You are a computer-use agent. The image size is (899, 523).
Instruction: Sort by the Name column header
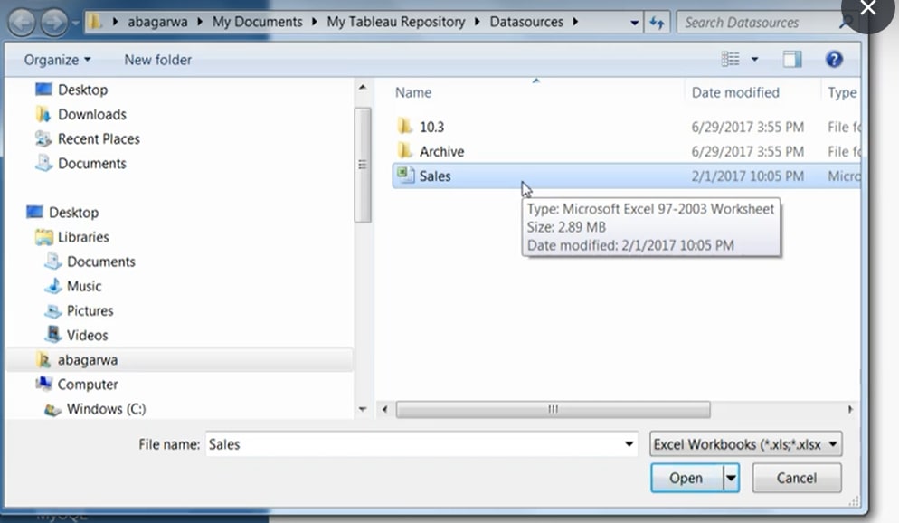[412, 92]
